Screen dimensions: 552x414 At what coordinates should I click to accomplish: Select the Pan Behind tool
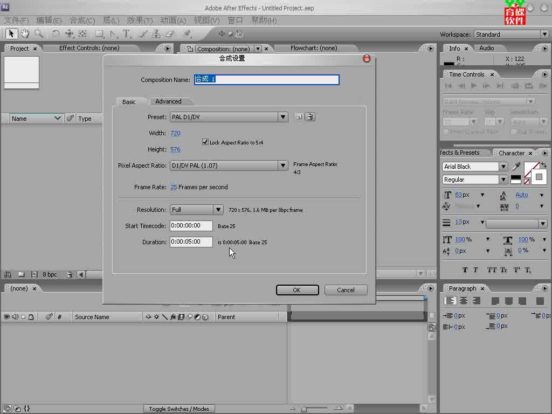(x=82, y=34)
